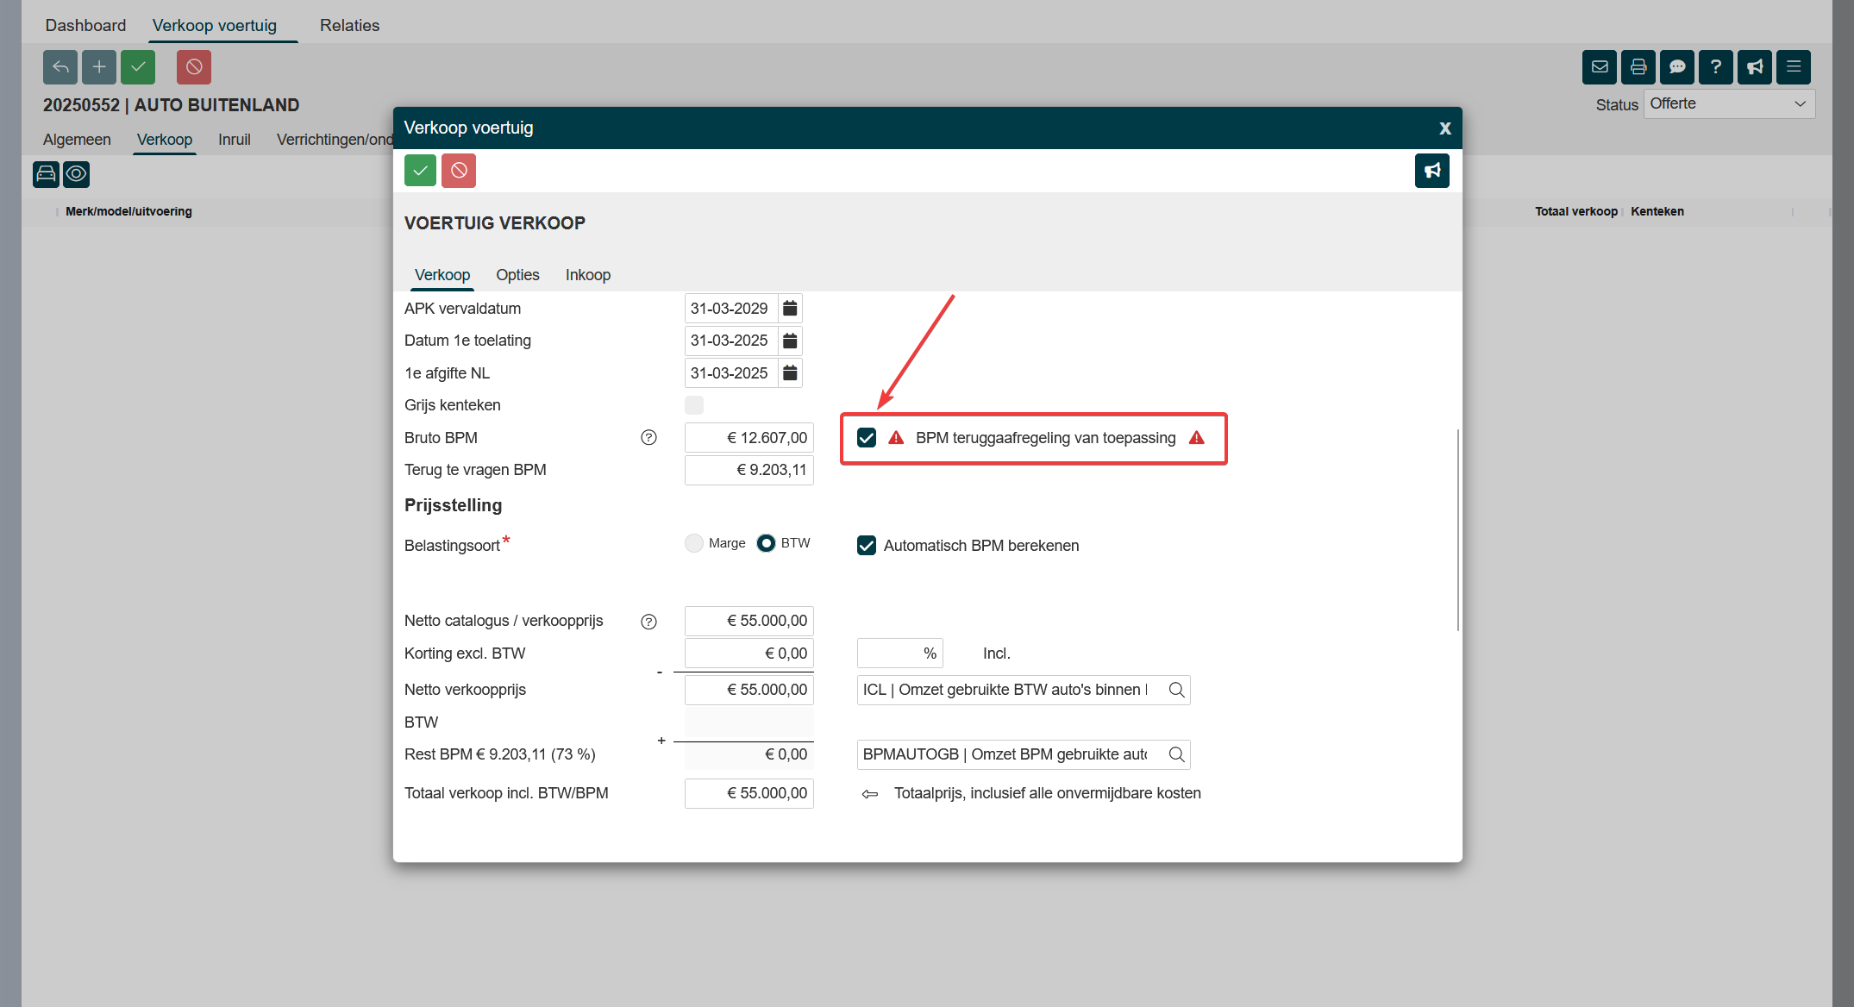Click the red cancel icon in dialog
This screenshot has height=1007, width=1854.
click(x=459, y=171)
